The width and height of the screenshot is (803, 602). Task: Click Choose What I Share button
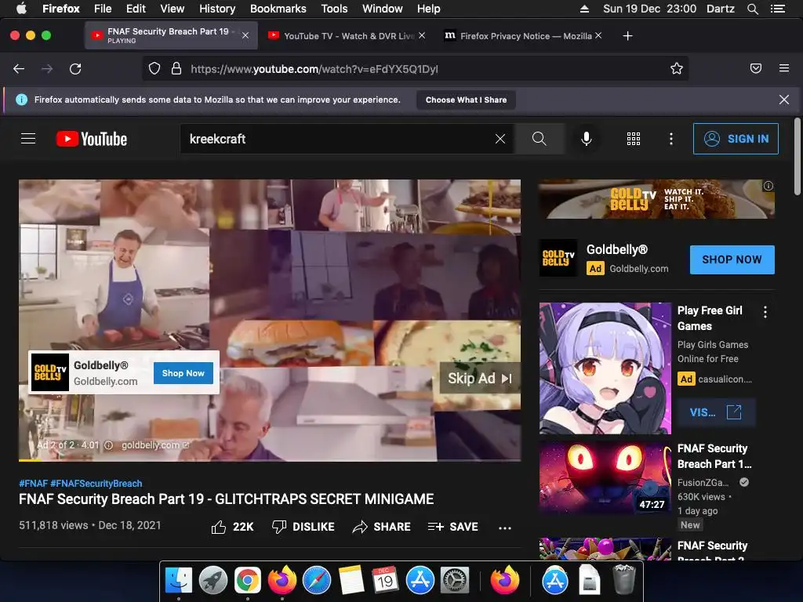(466, 100)
